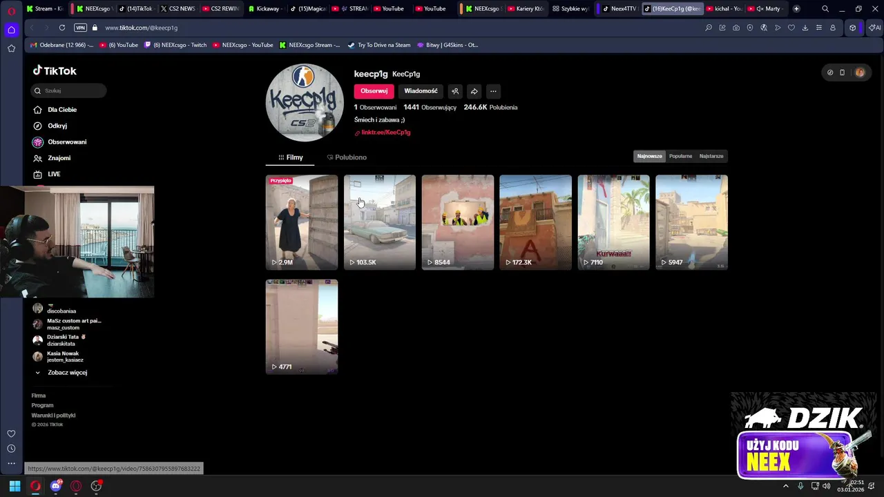Open Opera sidebar home icon
Screen dimensions: 884x497
click(11, 30)
